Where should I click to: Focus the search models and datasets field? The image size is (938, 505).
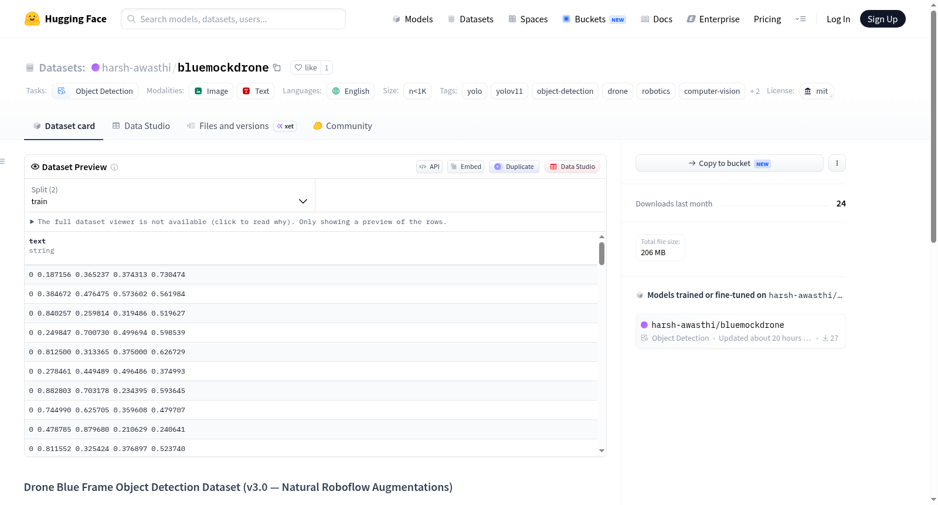click(233, 19)
